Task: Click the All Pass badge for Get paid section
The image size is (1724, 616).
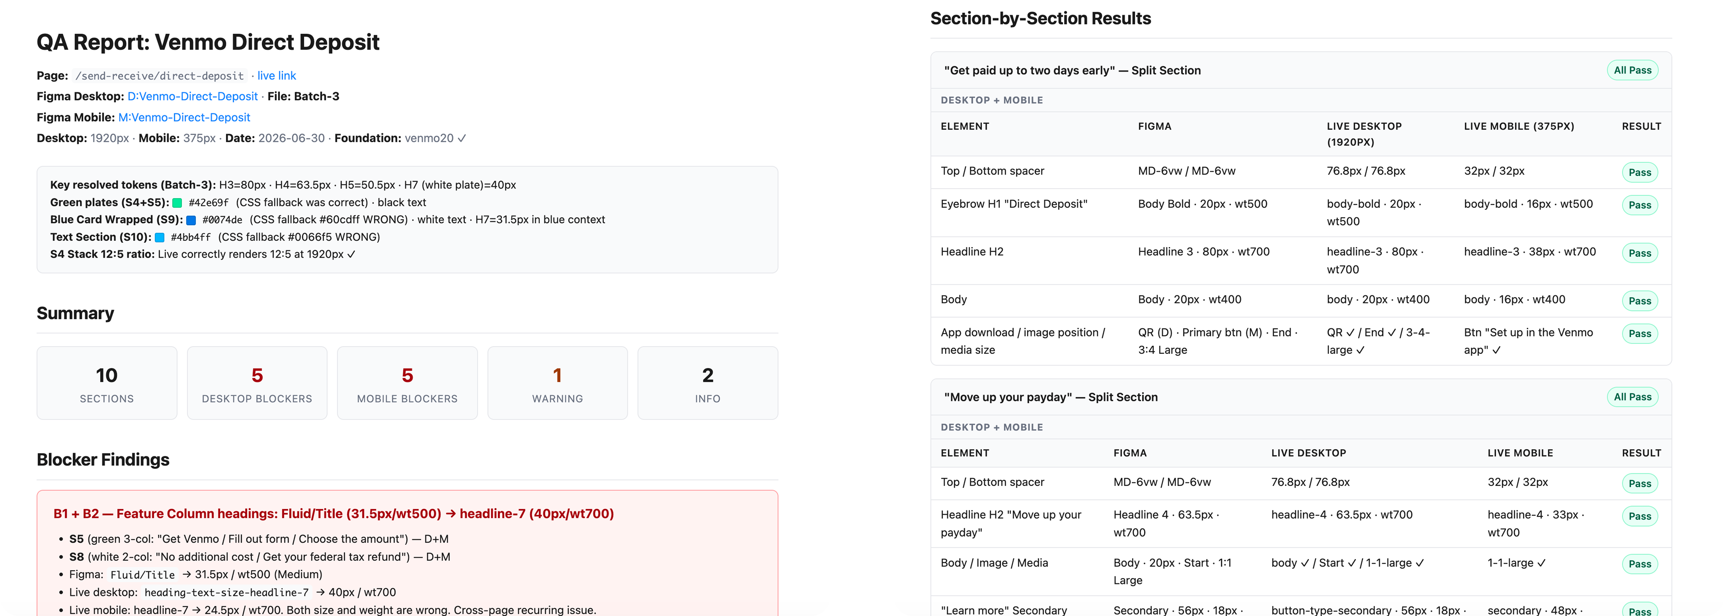Action: [1632, 70]
